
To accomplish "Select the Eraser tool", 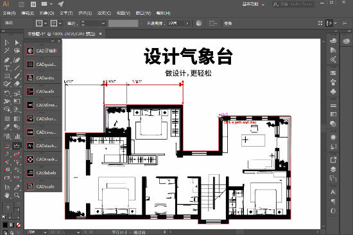I will [17, 84].
